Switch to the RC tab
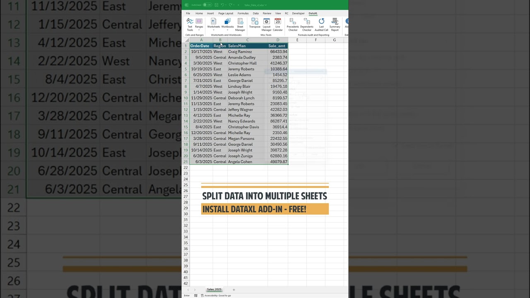This screenshot has height=298, width=530. [287, 13]
